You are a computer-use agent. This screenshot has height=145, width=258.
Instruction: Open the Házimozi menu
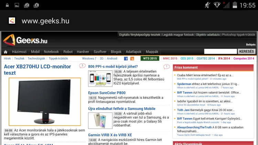(19, 52)
